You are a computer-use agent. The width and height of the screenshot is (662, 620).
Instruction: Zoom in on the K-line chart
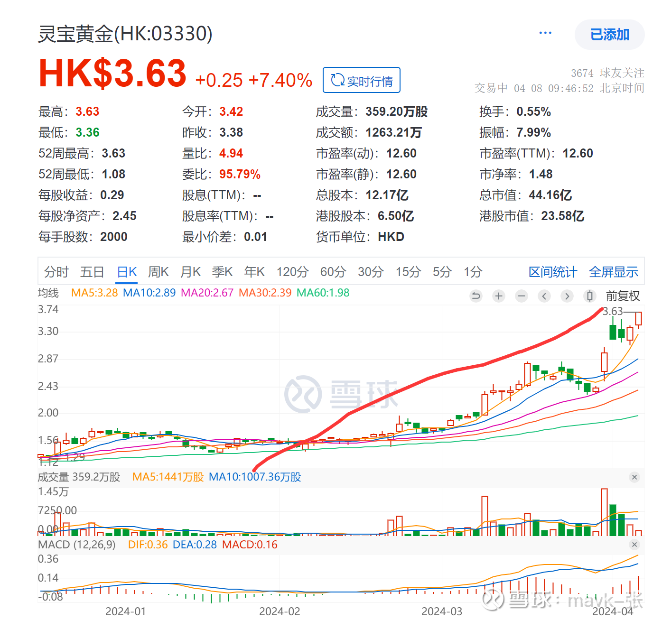pyautogui.click(x=498, y=296)
